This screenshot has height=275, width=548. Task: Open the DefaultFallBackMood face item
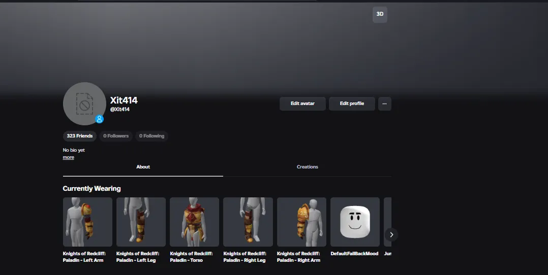click(355, 222)
